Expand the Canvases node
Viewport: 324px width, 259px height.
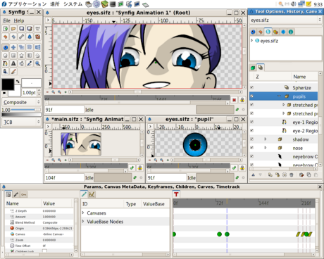pos(83,213)
